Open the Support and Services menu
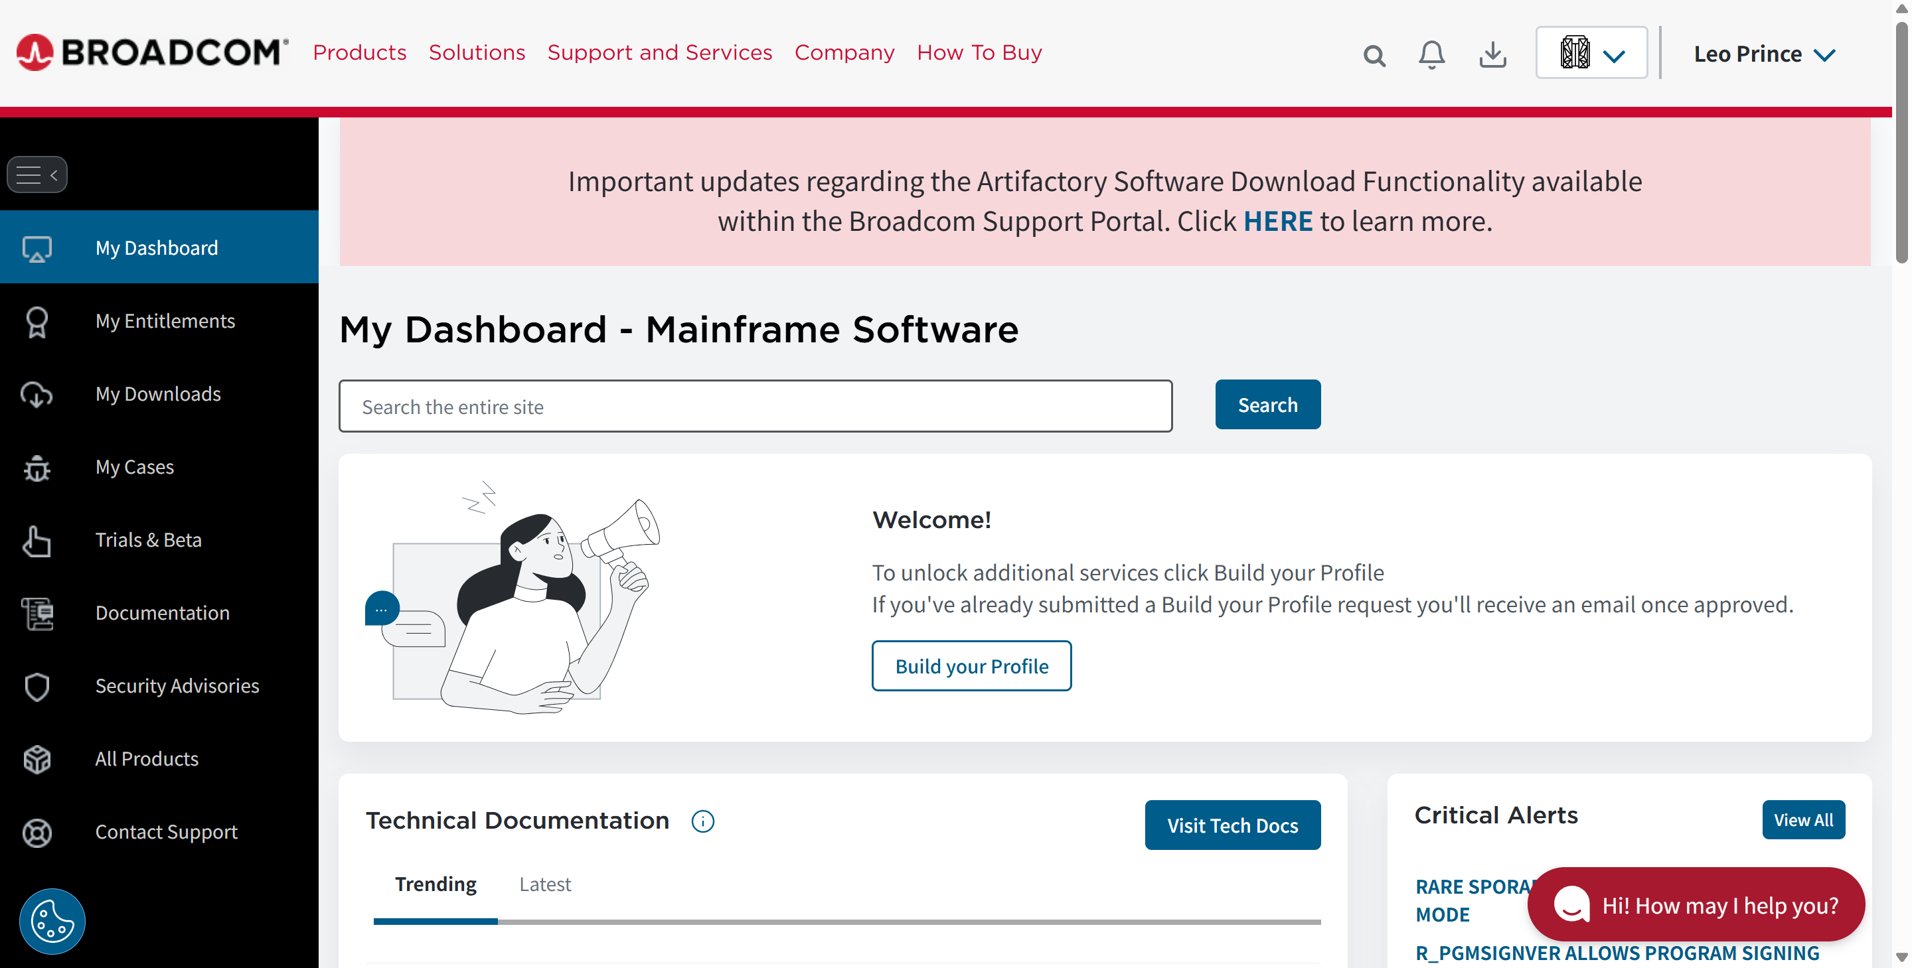 660,52
